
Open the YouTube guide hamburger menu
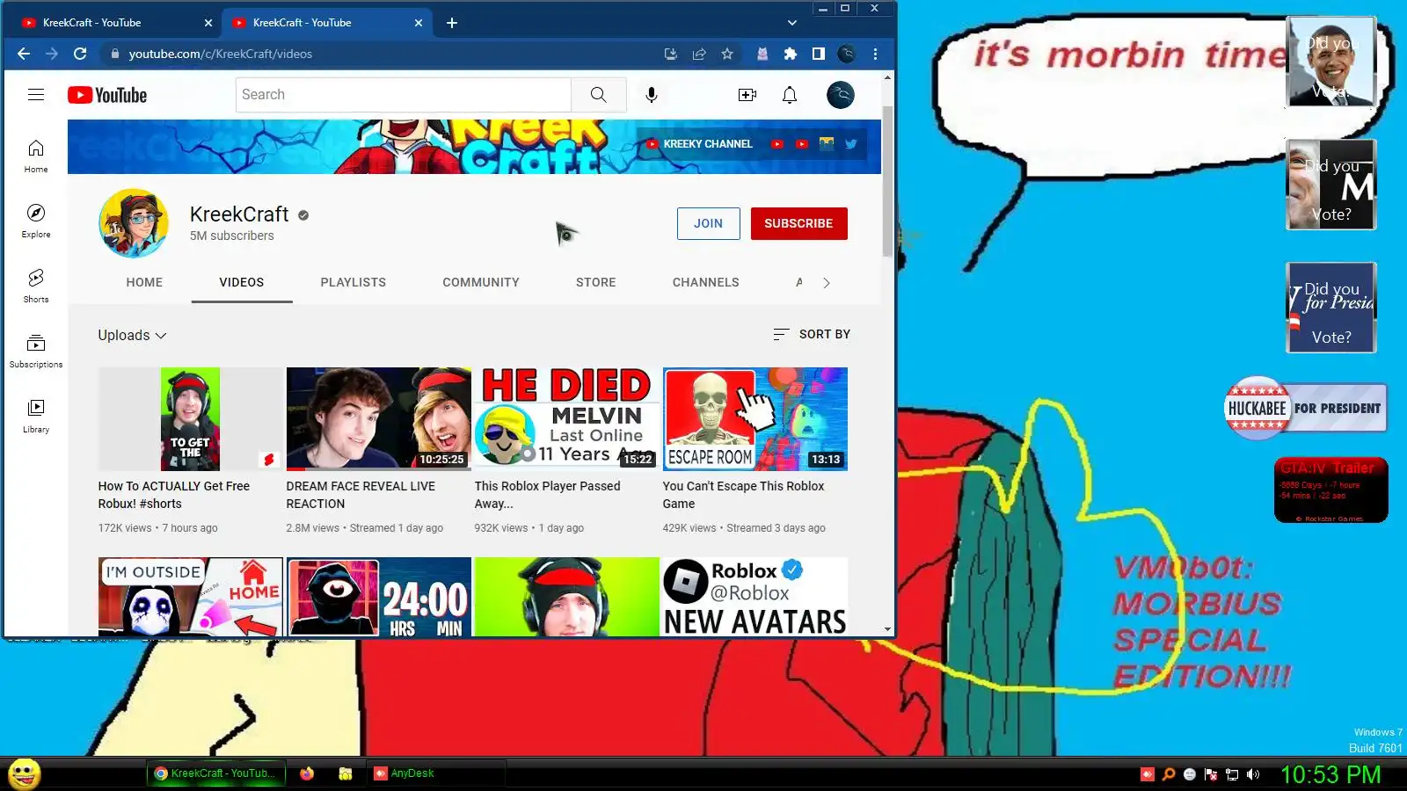click(36, 95)
